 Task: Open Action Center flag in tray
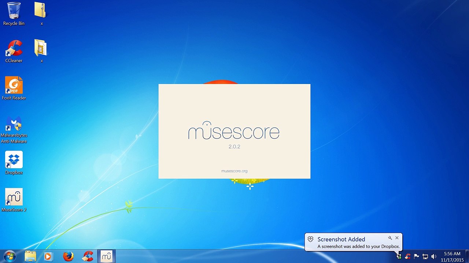pyautogui.click(x=416, y=256)
